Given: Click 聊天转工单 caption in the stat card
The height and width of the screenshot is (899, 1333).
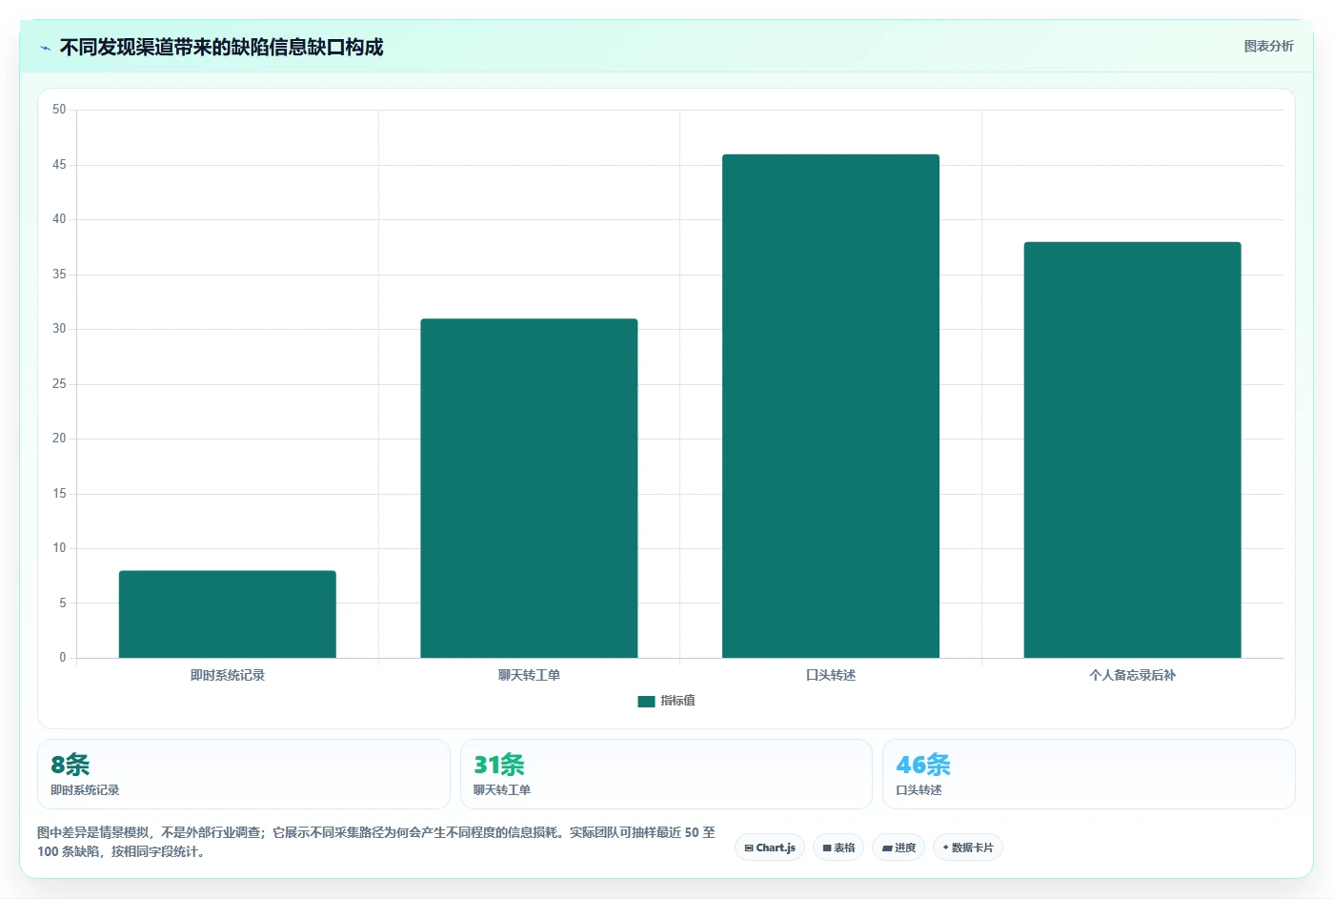Looking at the screenshot, I should point(502,790).
